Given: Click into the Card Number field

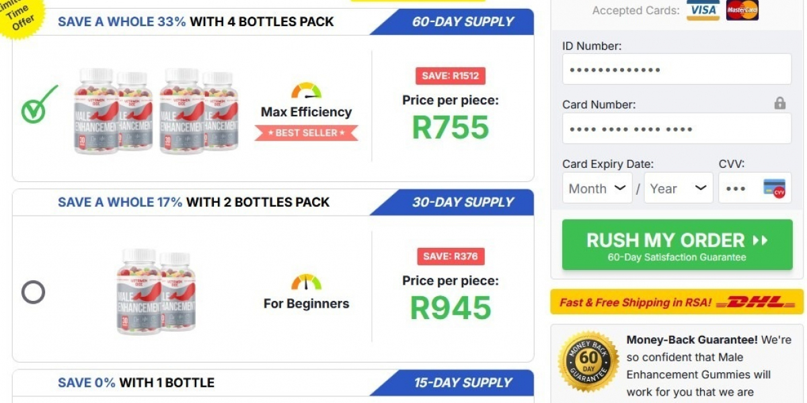Looking at the screenshot, I should tap(676, 129).
